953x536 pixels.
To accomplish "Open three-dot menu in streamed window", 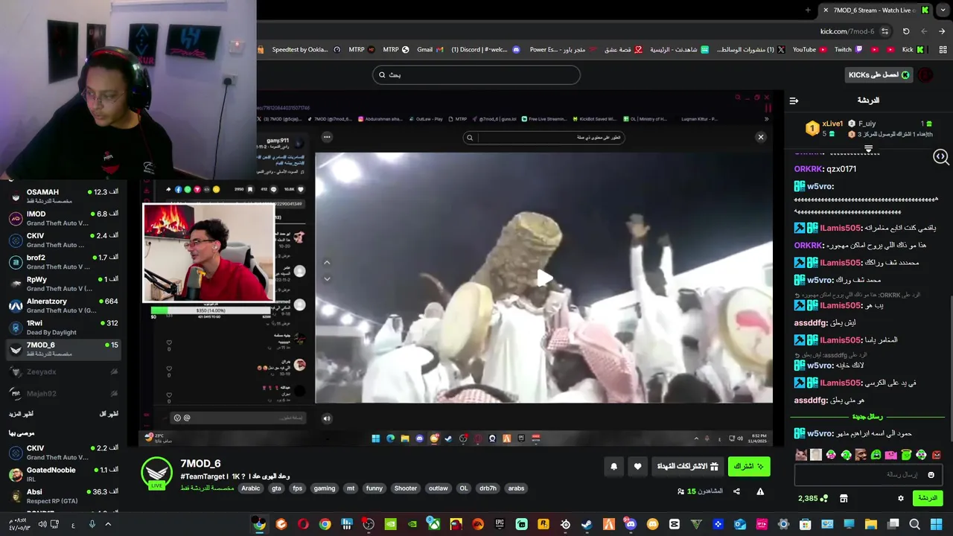I will [x=327, y=137].
